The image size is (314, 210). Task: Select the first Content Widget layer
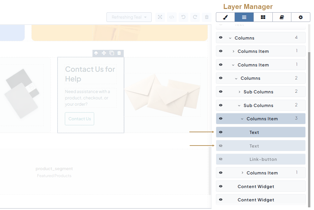[x=256, y=186]
